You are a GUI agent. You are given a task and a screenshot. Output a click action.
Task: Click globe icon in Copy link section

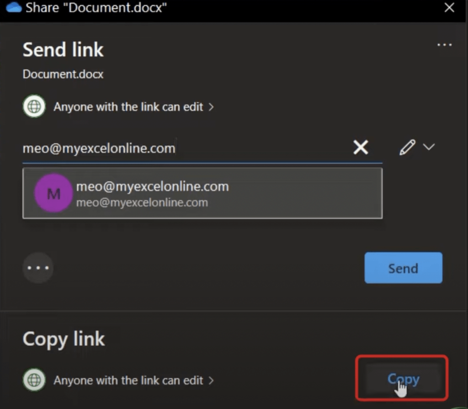click(x=34, y=380)
